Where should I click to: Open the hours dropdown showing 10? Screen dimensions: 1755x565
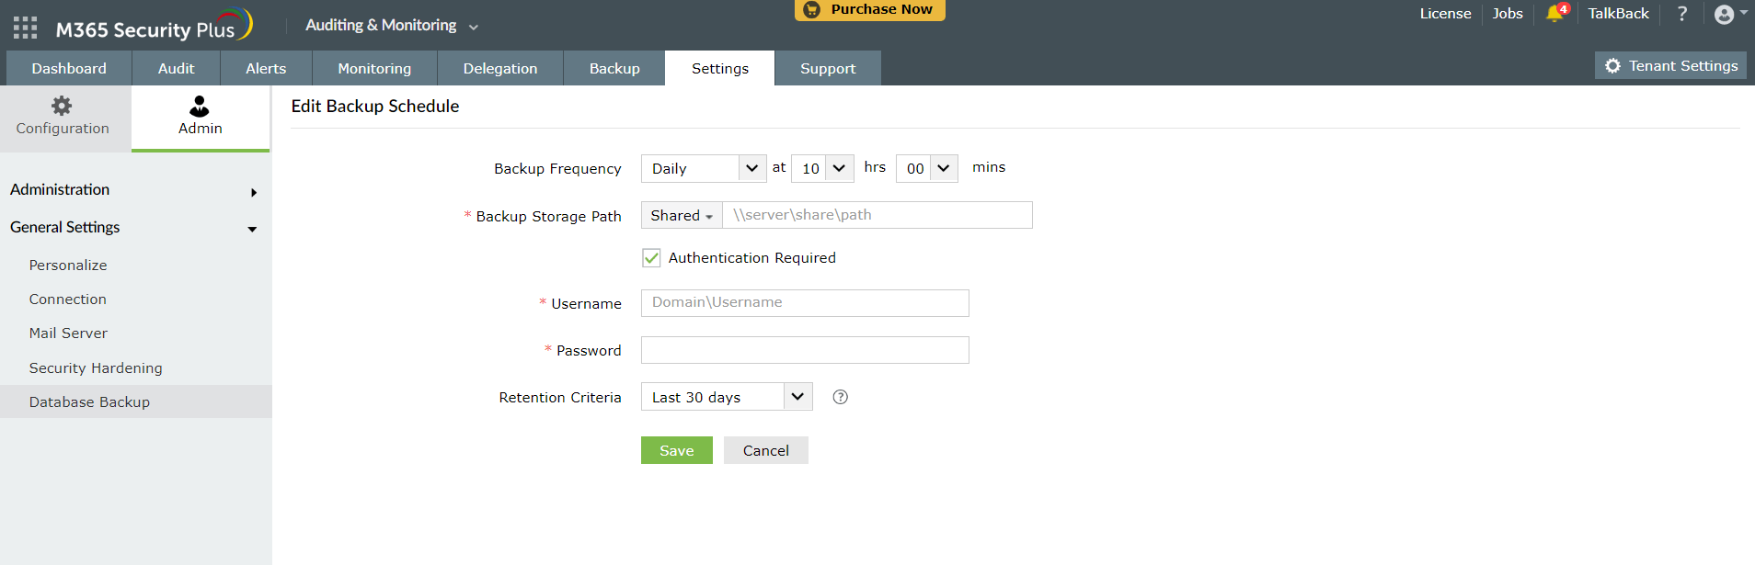[x=822, y=168]
